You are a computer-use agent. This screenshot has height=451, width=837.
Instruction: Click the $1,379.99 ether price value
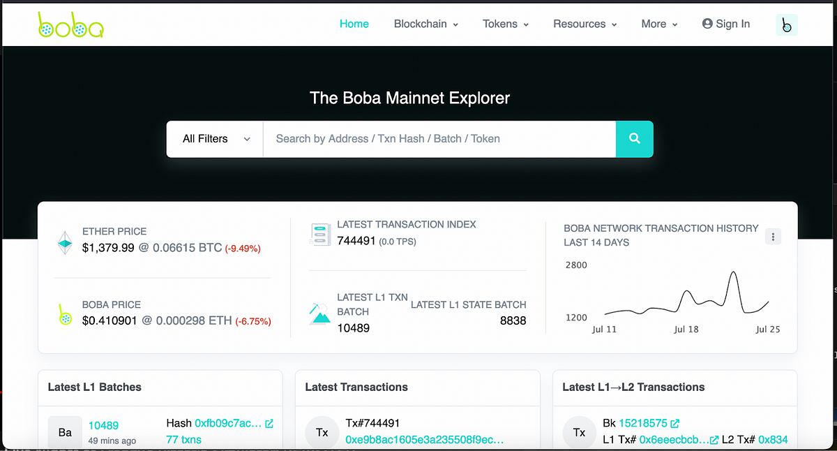[x=108, y=248]
